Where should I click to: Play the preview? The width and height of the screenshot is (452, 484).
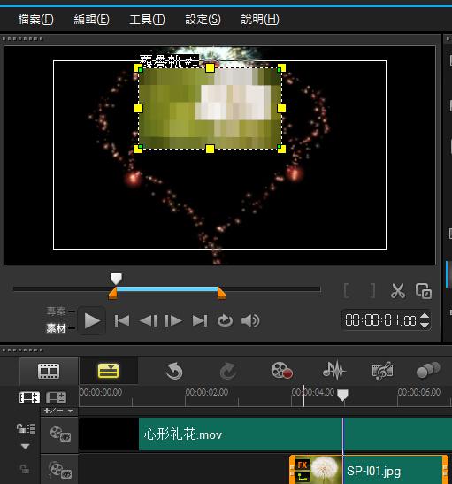[x=92, y=320]
